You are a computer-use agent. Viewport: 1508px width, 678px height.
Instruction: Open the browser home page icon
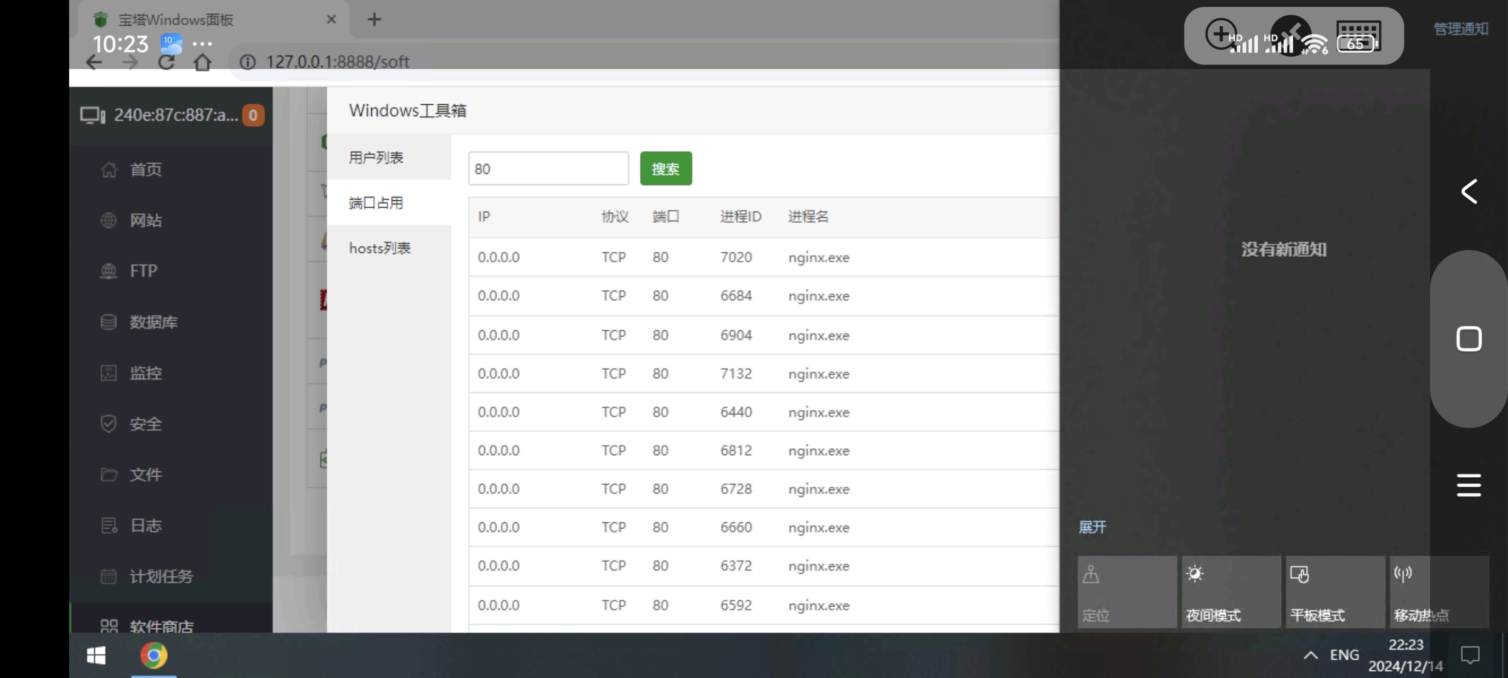202,62
